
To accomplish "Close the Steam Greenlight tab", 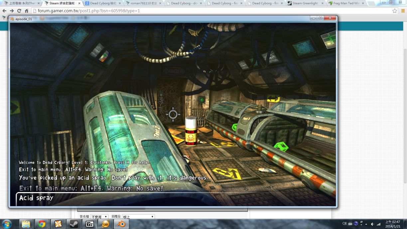I will (x=323, y=3).
